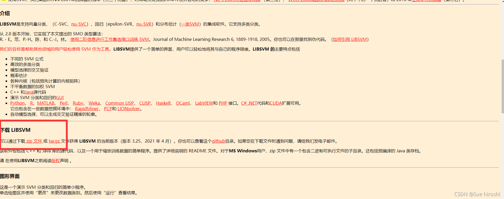Open the github directory link
This screenshot has height=199, width=504.
(218, 141)
